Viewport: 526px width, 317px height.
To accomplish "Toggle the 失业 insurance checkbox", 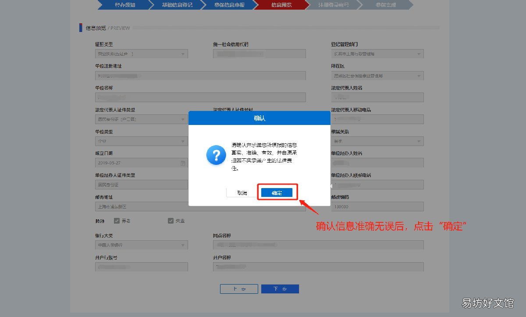I will [x=171, y=221].
